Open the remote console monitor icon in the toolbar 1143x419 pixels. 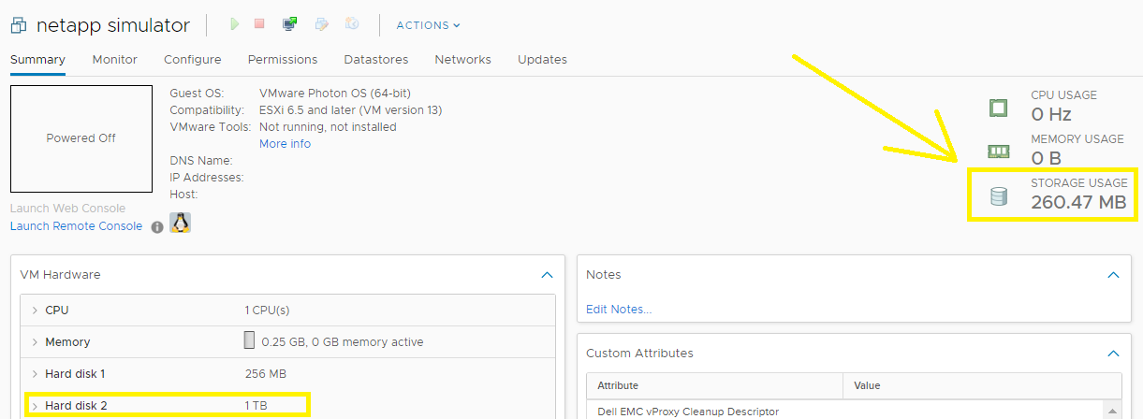[x=290, y=24]
